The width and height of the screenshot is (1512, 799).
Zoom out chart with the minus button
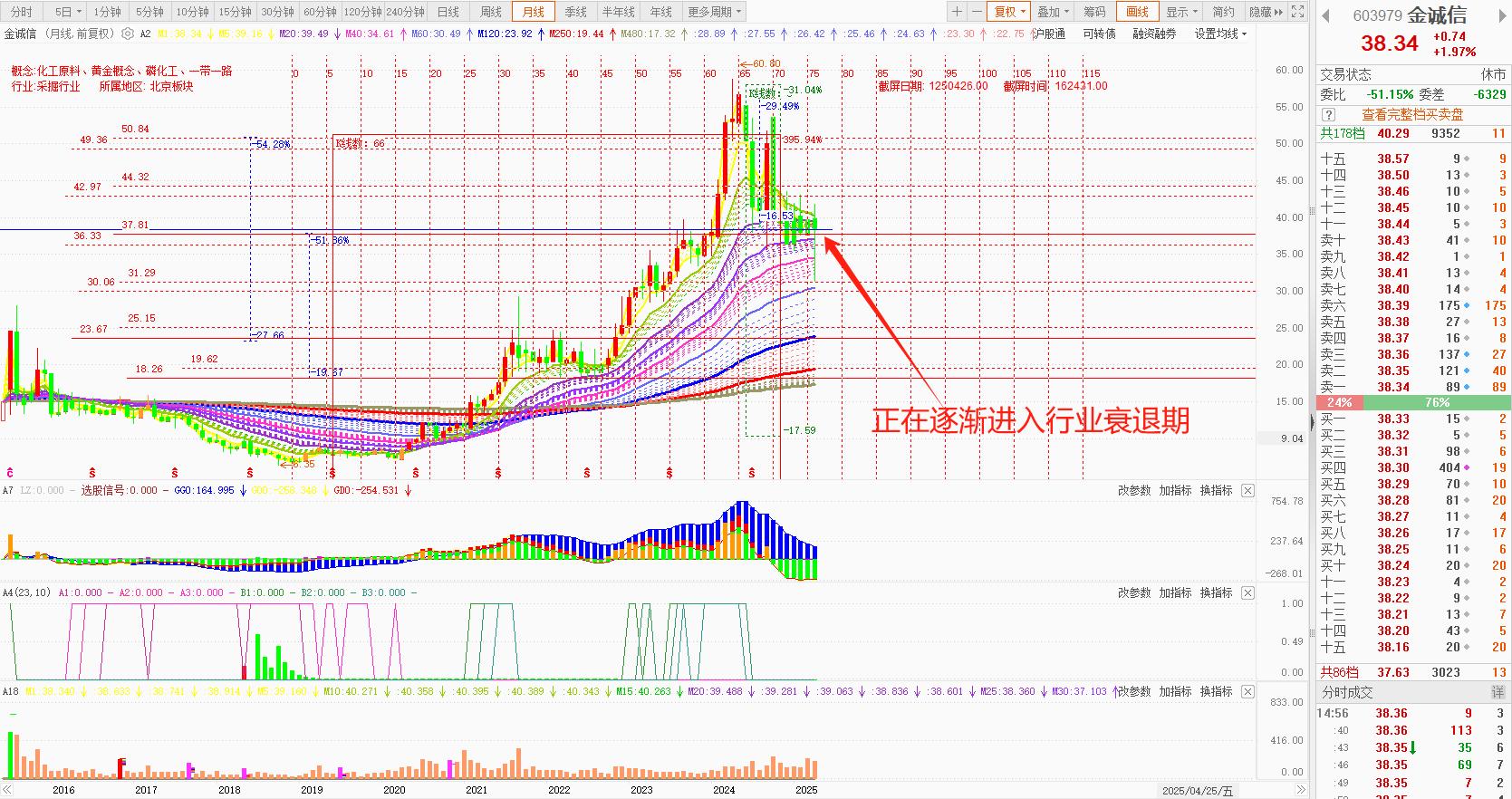pyautogui.click(x=976, y=12)
